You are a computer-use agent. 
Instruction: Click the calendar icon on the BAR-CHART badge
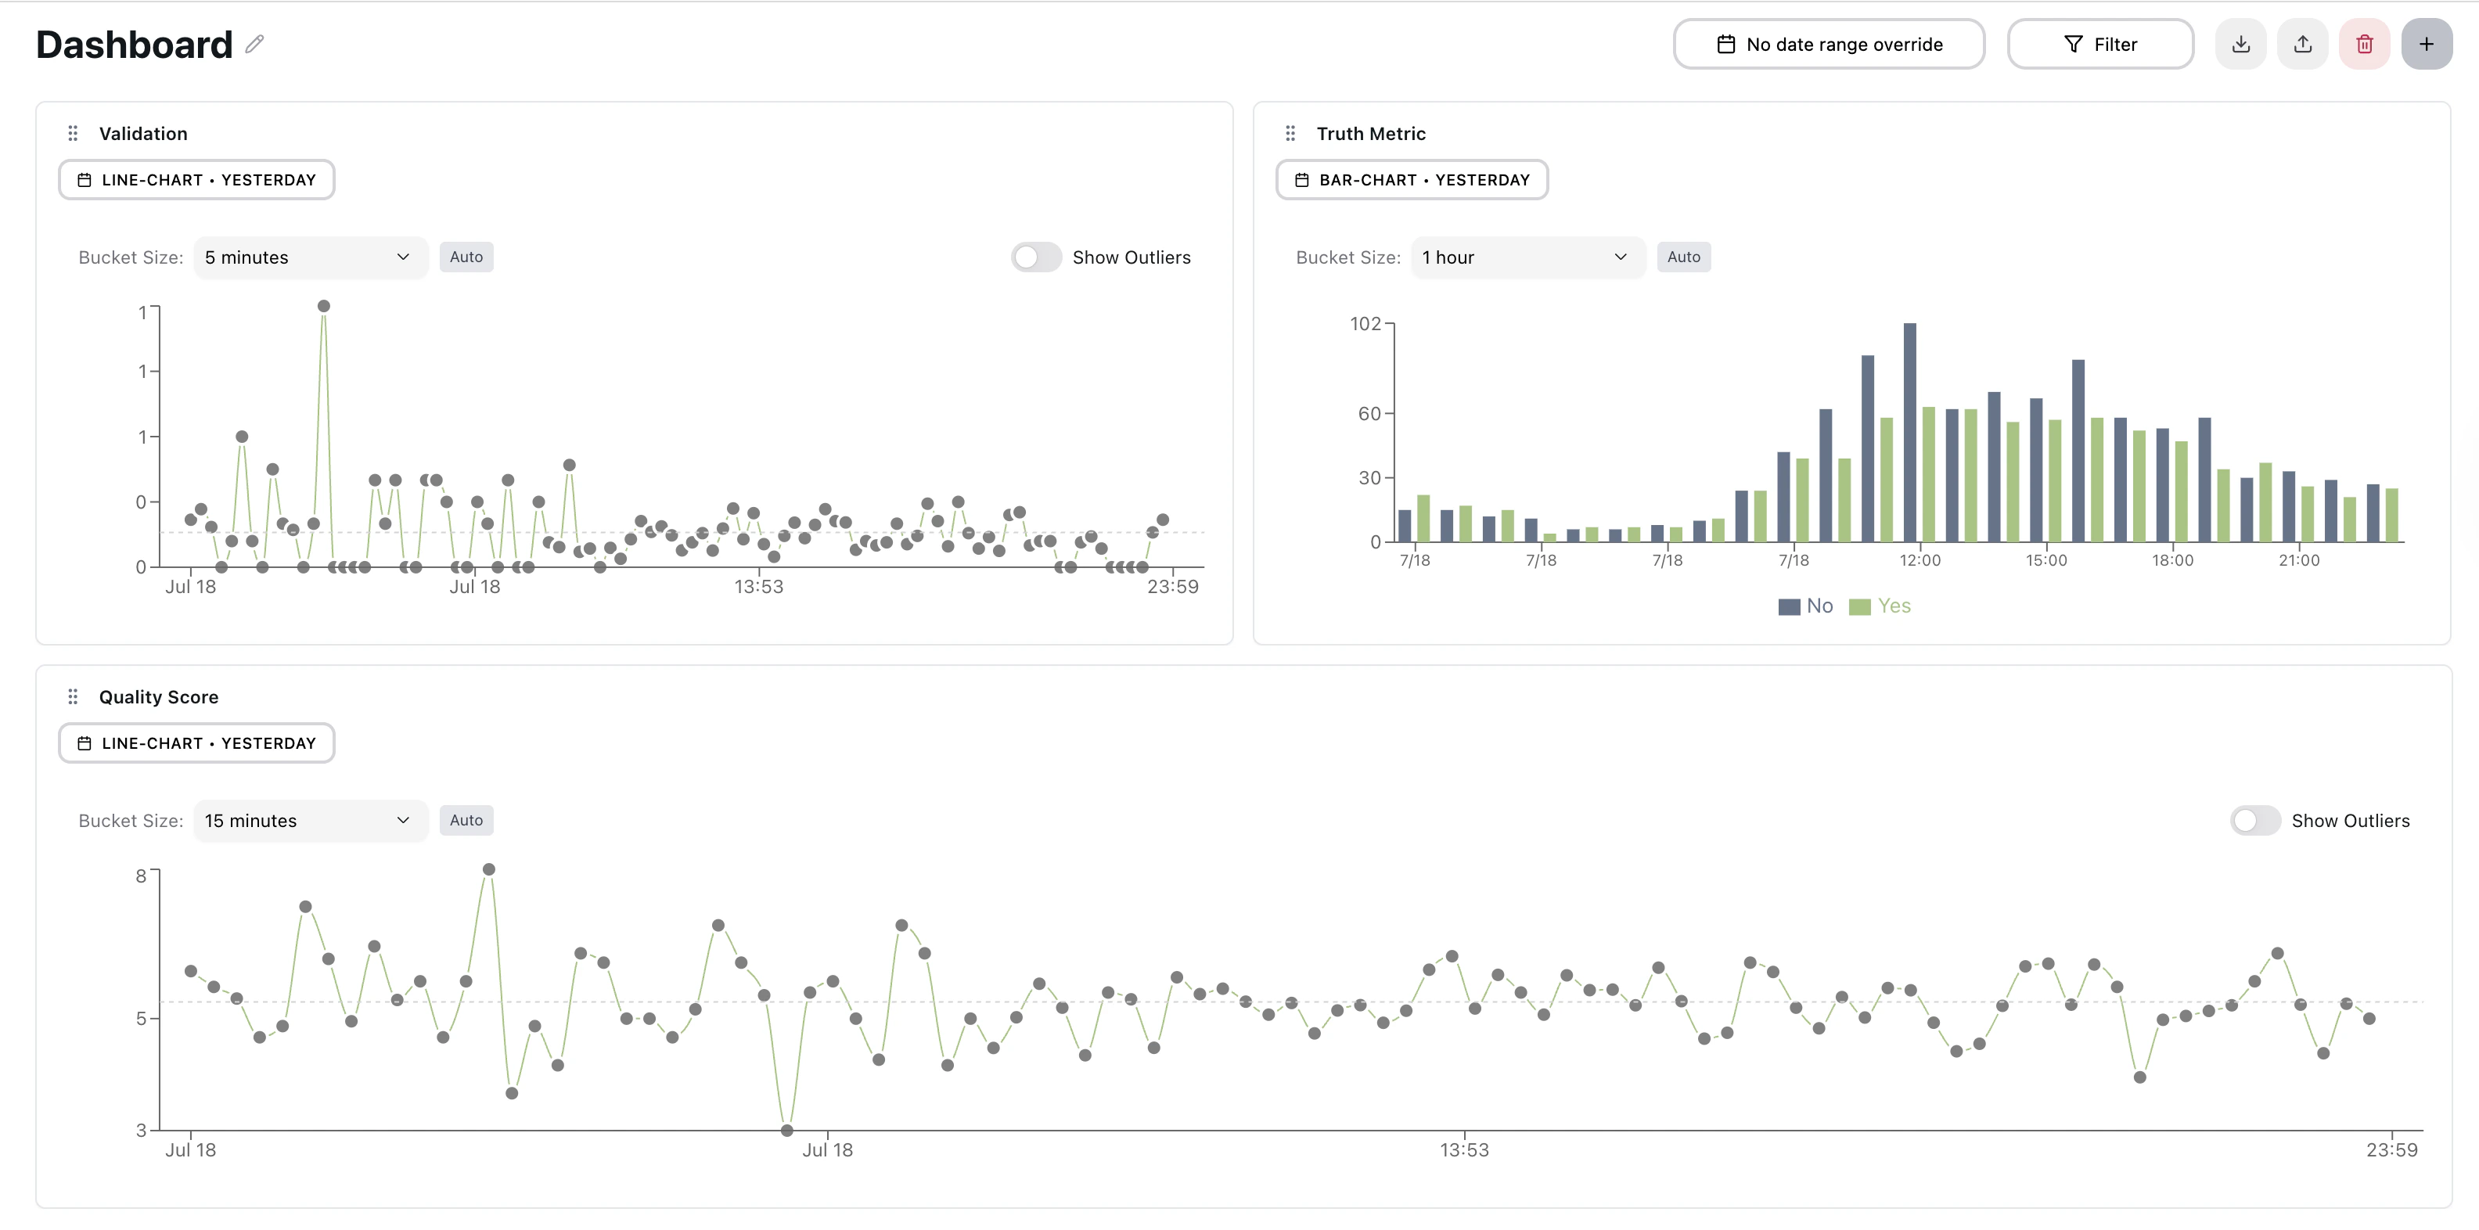[1301, 179]
